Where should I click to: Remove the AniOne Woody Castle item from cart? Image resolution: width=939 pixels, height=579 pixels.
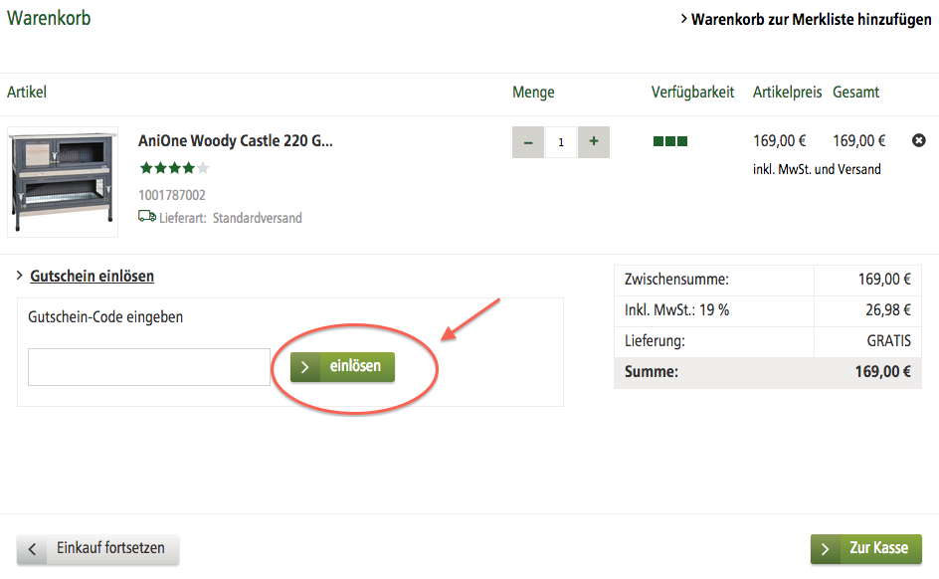(919, 141)
